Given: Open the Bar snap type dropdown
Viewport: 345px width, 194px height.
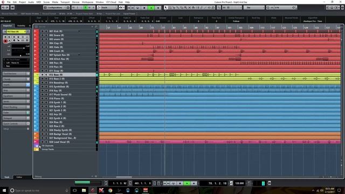Looking at the screenshot, I should click(x=254, y=8).
